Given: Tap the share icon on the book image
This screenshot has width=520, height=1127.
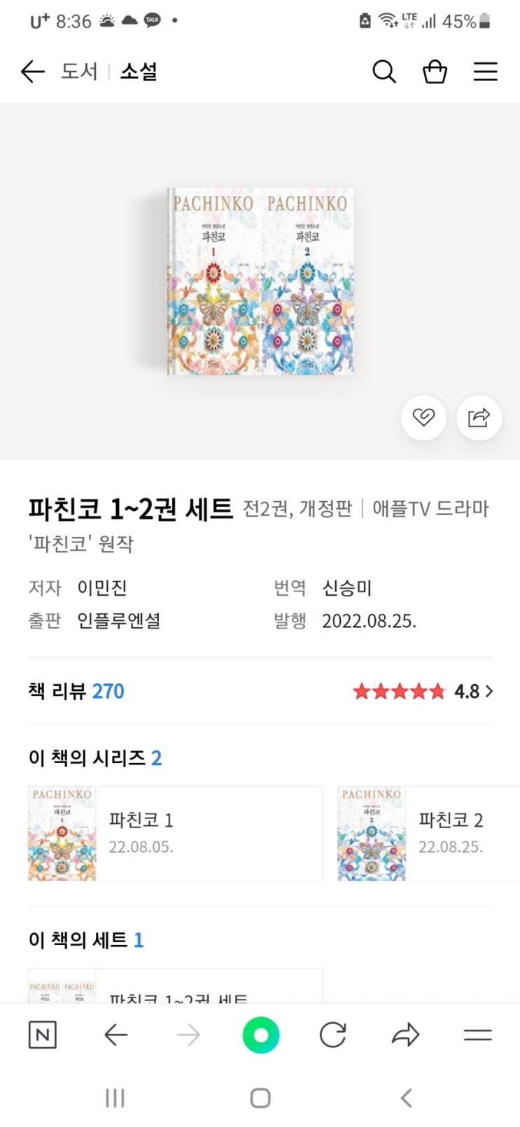Looking at the screenshot, I should (x=479, y=418).
